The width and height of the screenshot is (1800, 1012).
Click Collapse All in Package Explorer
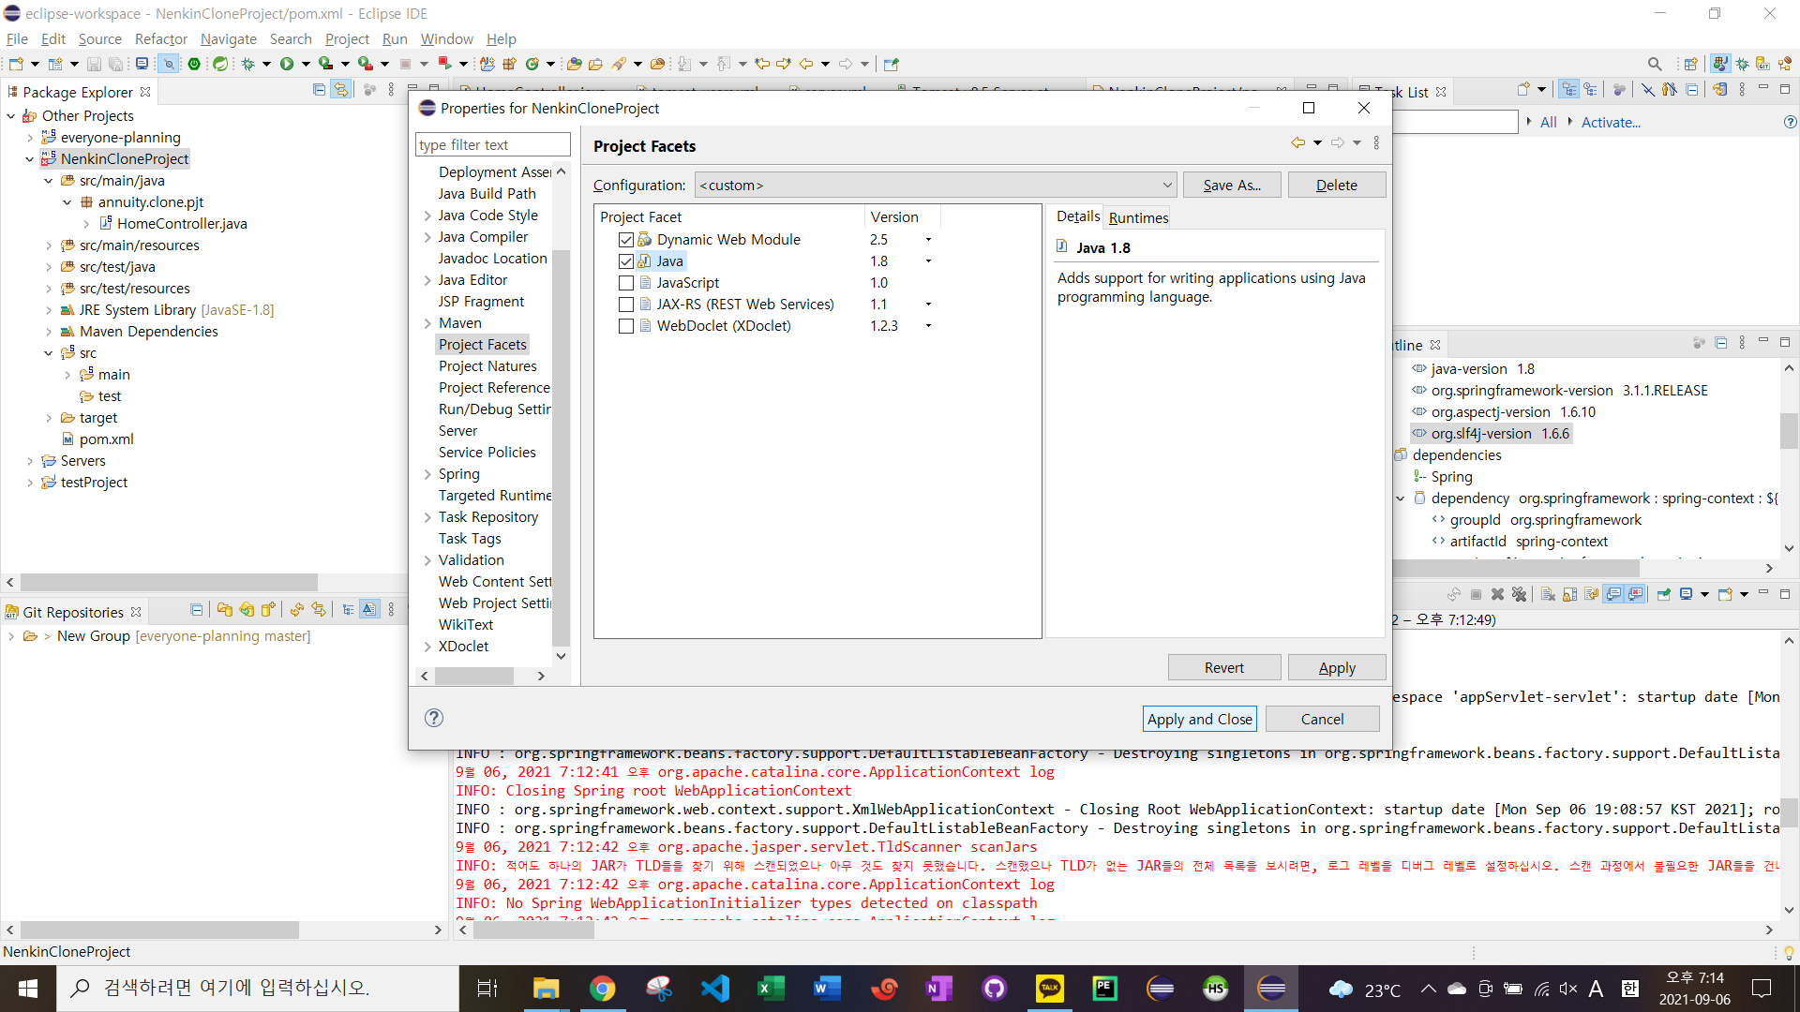coord(319,90)
